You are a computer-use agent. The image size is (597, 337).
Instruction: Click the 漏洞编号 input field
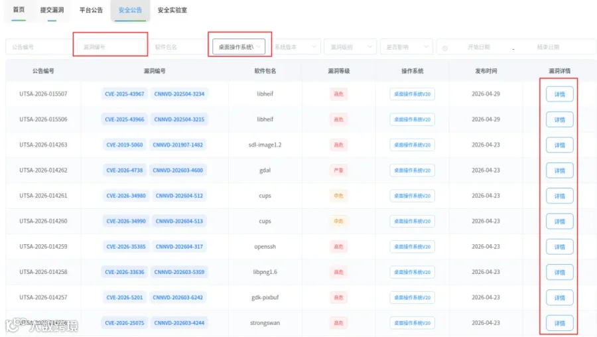(111, 47)
